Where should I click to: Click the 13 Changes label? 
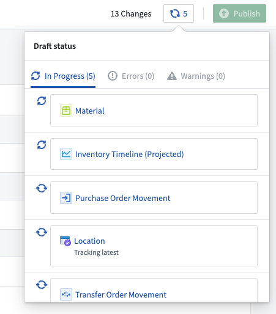pyautogui.click(x=131, y=14)
